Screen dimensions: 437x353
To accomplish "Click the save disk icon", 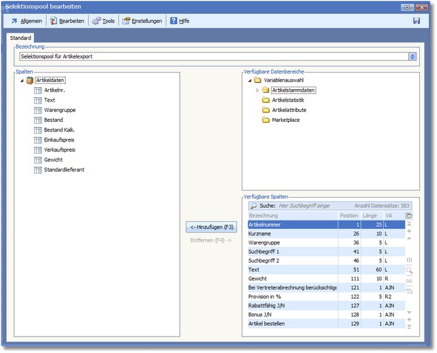I will pyautogui.click(x=416, y=21).
